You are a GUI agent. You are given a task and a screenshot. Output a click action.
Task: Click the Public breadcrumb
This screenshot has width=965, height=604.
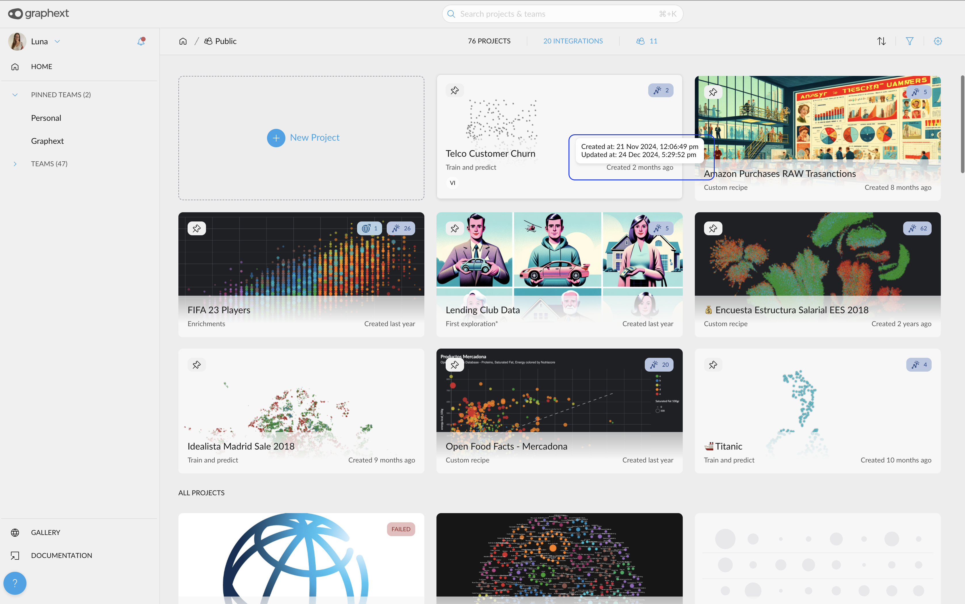[221, 41]
